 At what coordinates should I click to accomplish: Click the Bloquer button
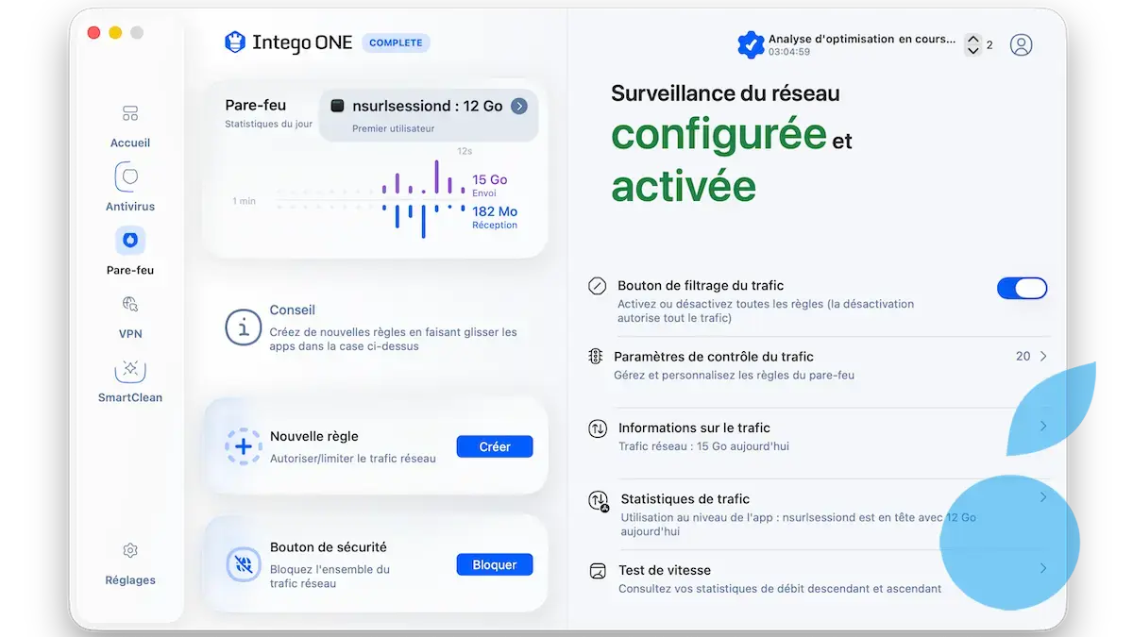[495, 564]
